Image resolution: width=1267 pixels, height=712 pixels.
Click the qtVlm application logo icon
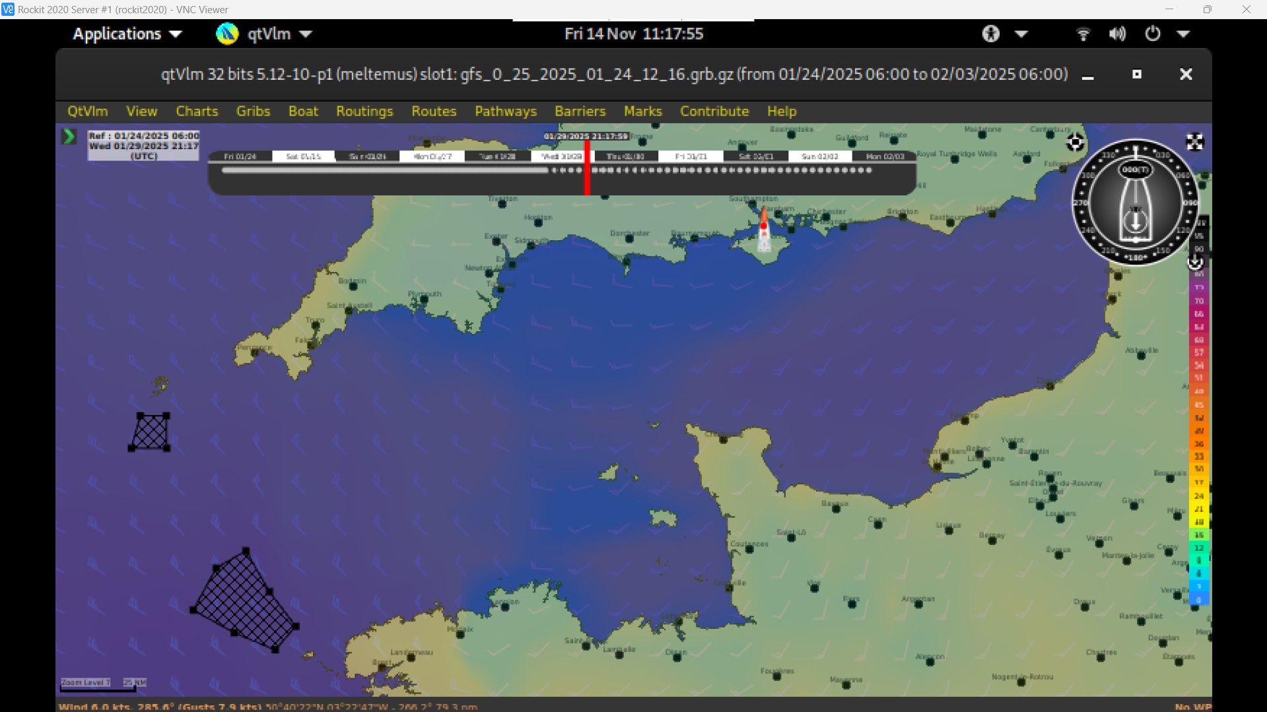click(227, 34)
